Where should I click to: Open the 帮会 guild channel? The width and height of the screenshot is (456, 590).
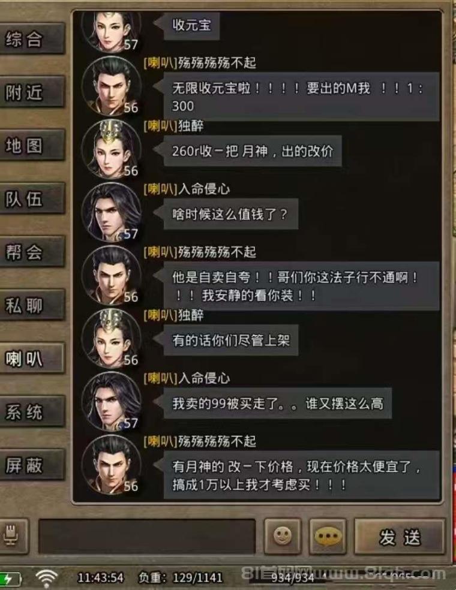click(32, 252)
